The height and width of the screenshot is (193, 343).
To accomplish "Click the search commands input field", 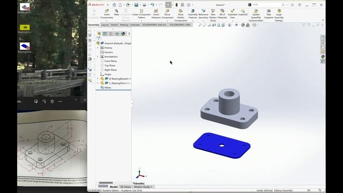I will [266, 5].
